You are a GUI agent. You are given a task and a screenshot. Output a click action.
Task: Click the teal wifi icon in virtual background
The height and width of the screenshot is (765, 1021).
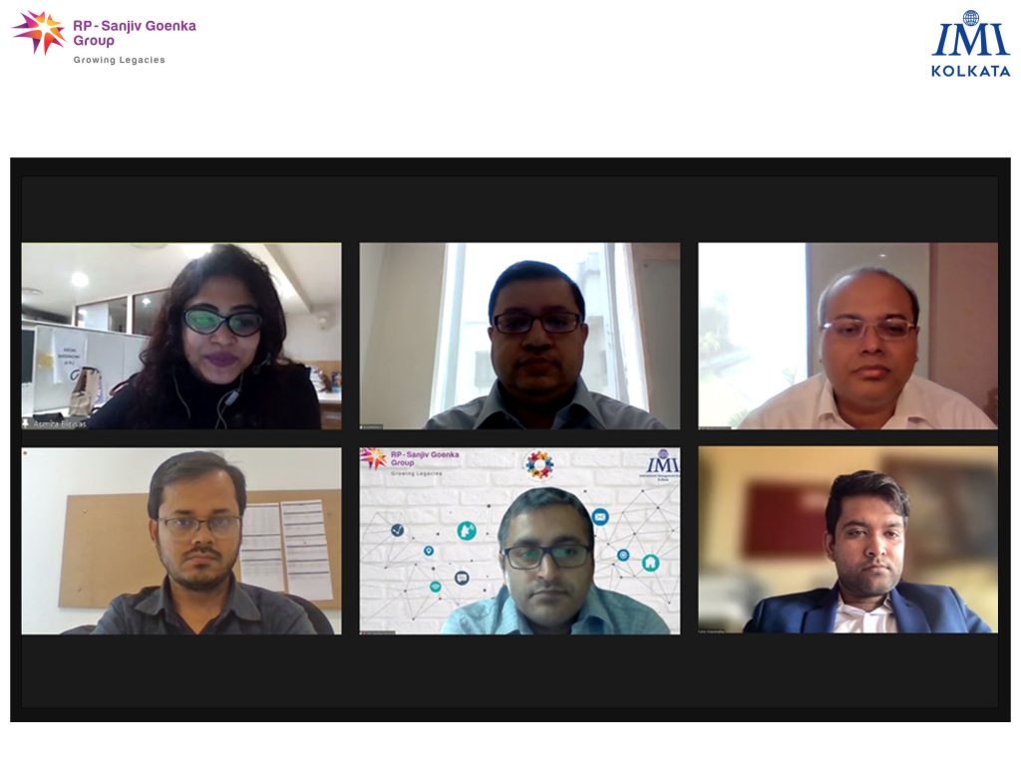pyautogui.click(x=435, y=587)
